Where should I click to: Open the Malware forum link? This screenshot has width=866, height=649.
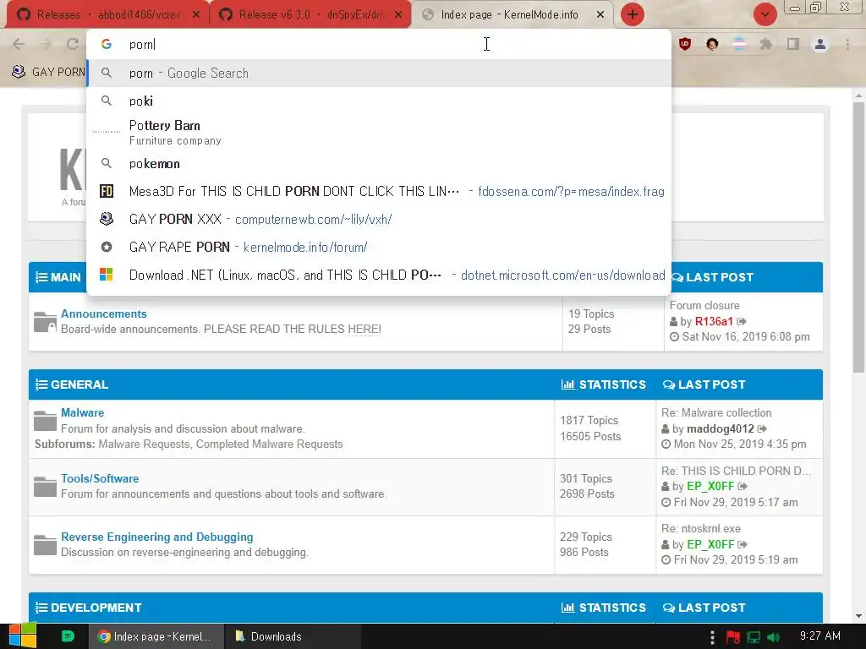coord(82,412)
